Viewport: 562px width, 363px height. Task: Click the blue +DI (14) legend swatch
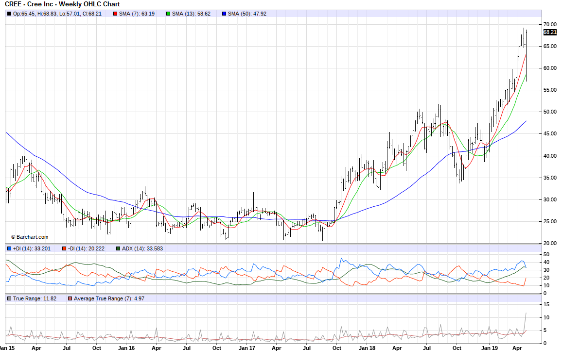pyautogui.click(x=9, y=248)
